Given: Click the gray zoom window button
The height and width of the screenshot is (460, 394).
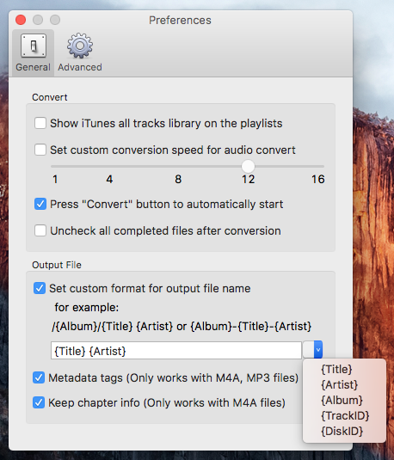Looking at the screenshot, I should [x=55, y=20].
